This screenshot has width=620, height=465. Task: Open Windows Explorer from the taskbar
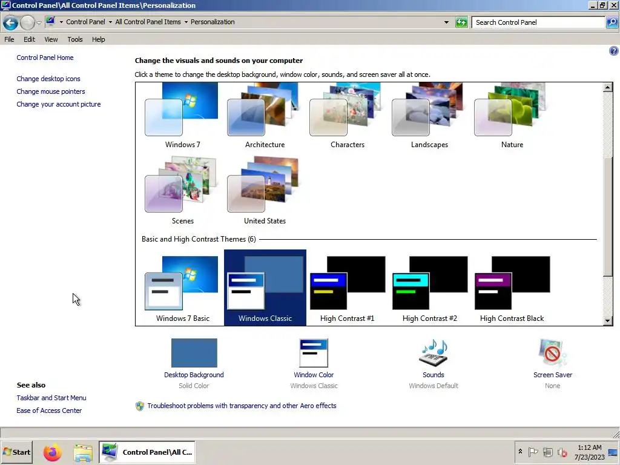click(x=83, y=452)
